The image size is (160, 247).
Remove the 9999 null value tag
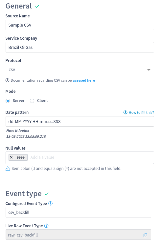[11, 157]
